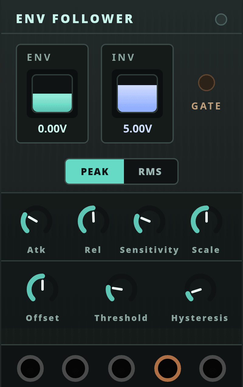
Task: Switch to RMS detection mode
Action: pyautogui.click(x=150, y=171)
